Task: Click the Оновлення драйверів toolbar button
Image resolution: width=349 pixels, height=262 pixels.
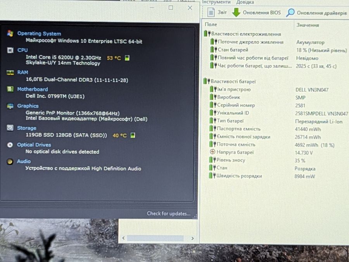Action: [316, 13]
